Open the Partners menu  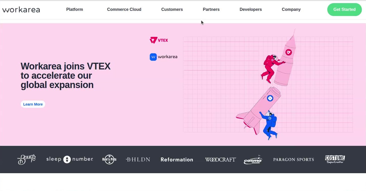tap(211, 10)
